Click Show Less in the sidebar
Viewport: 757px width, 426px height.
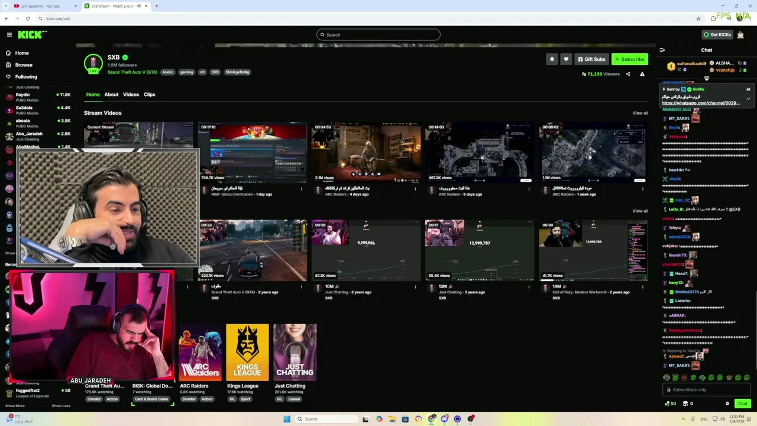(61, 406)
